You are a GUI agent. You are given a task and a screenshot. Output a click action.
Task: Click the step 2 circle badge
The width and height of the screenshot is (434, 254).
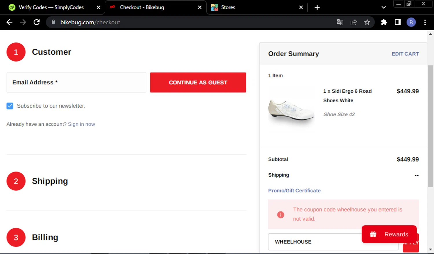(x=16, y=181)
